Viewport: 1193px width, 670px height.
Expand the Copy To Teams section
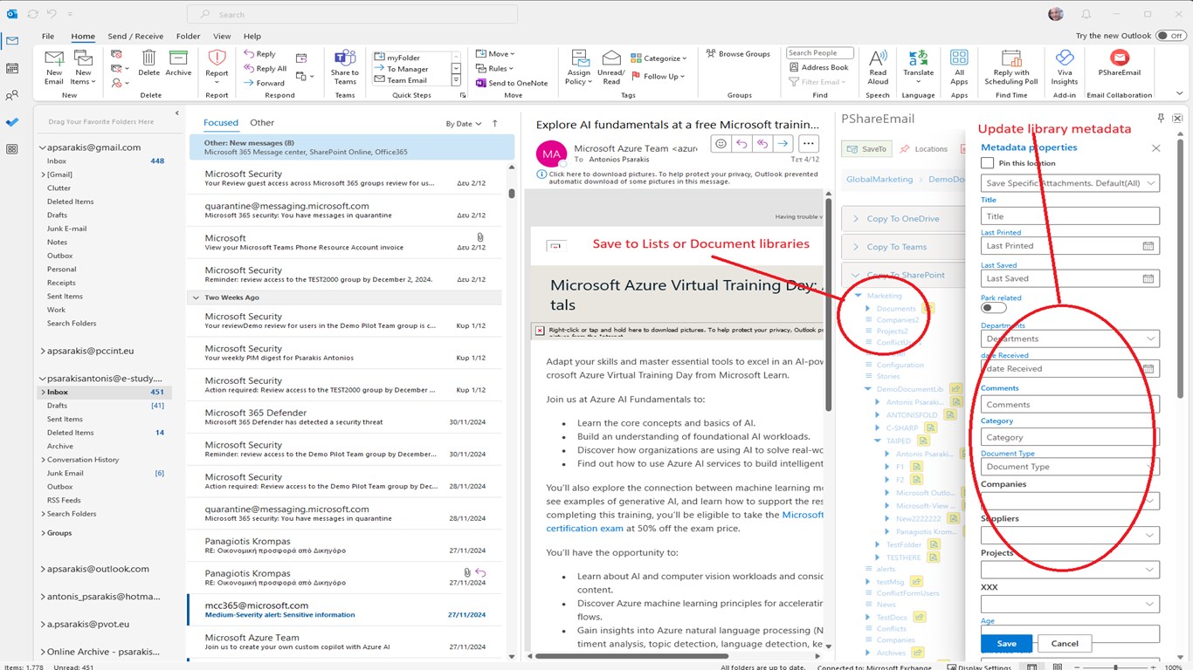[x=902, y=247]
